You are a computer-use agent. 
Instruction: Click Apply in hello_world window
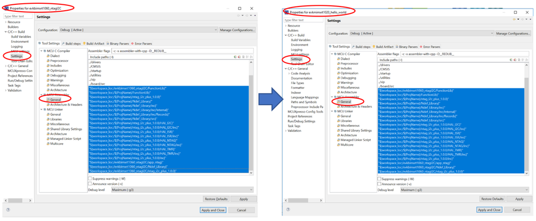click(519, 199)
